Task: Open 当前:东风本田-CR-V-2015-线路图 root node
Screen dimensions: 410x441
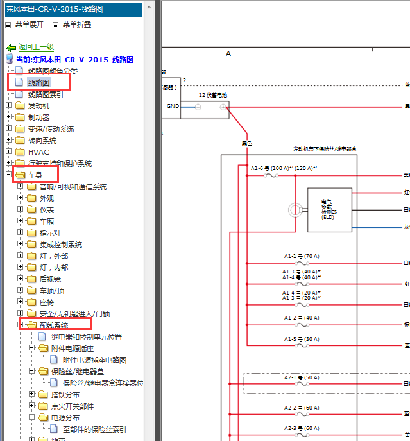Action: [x=75, y=60]
